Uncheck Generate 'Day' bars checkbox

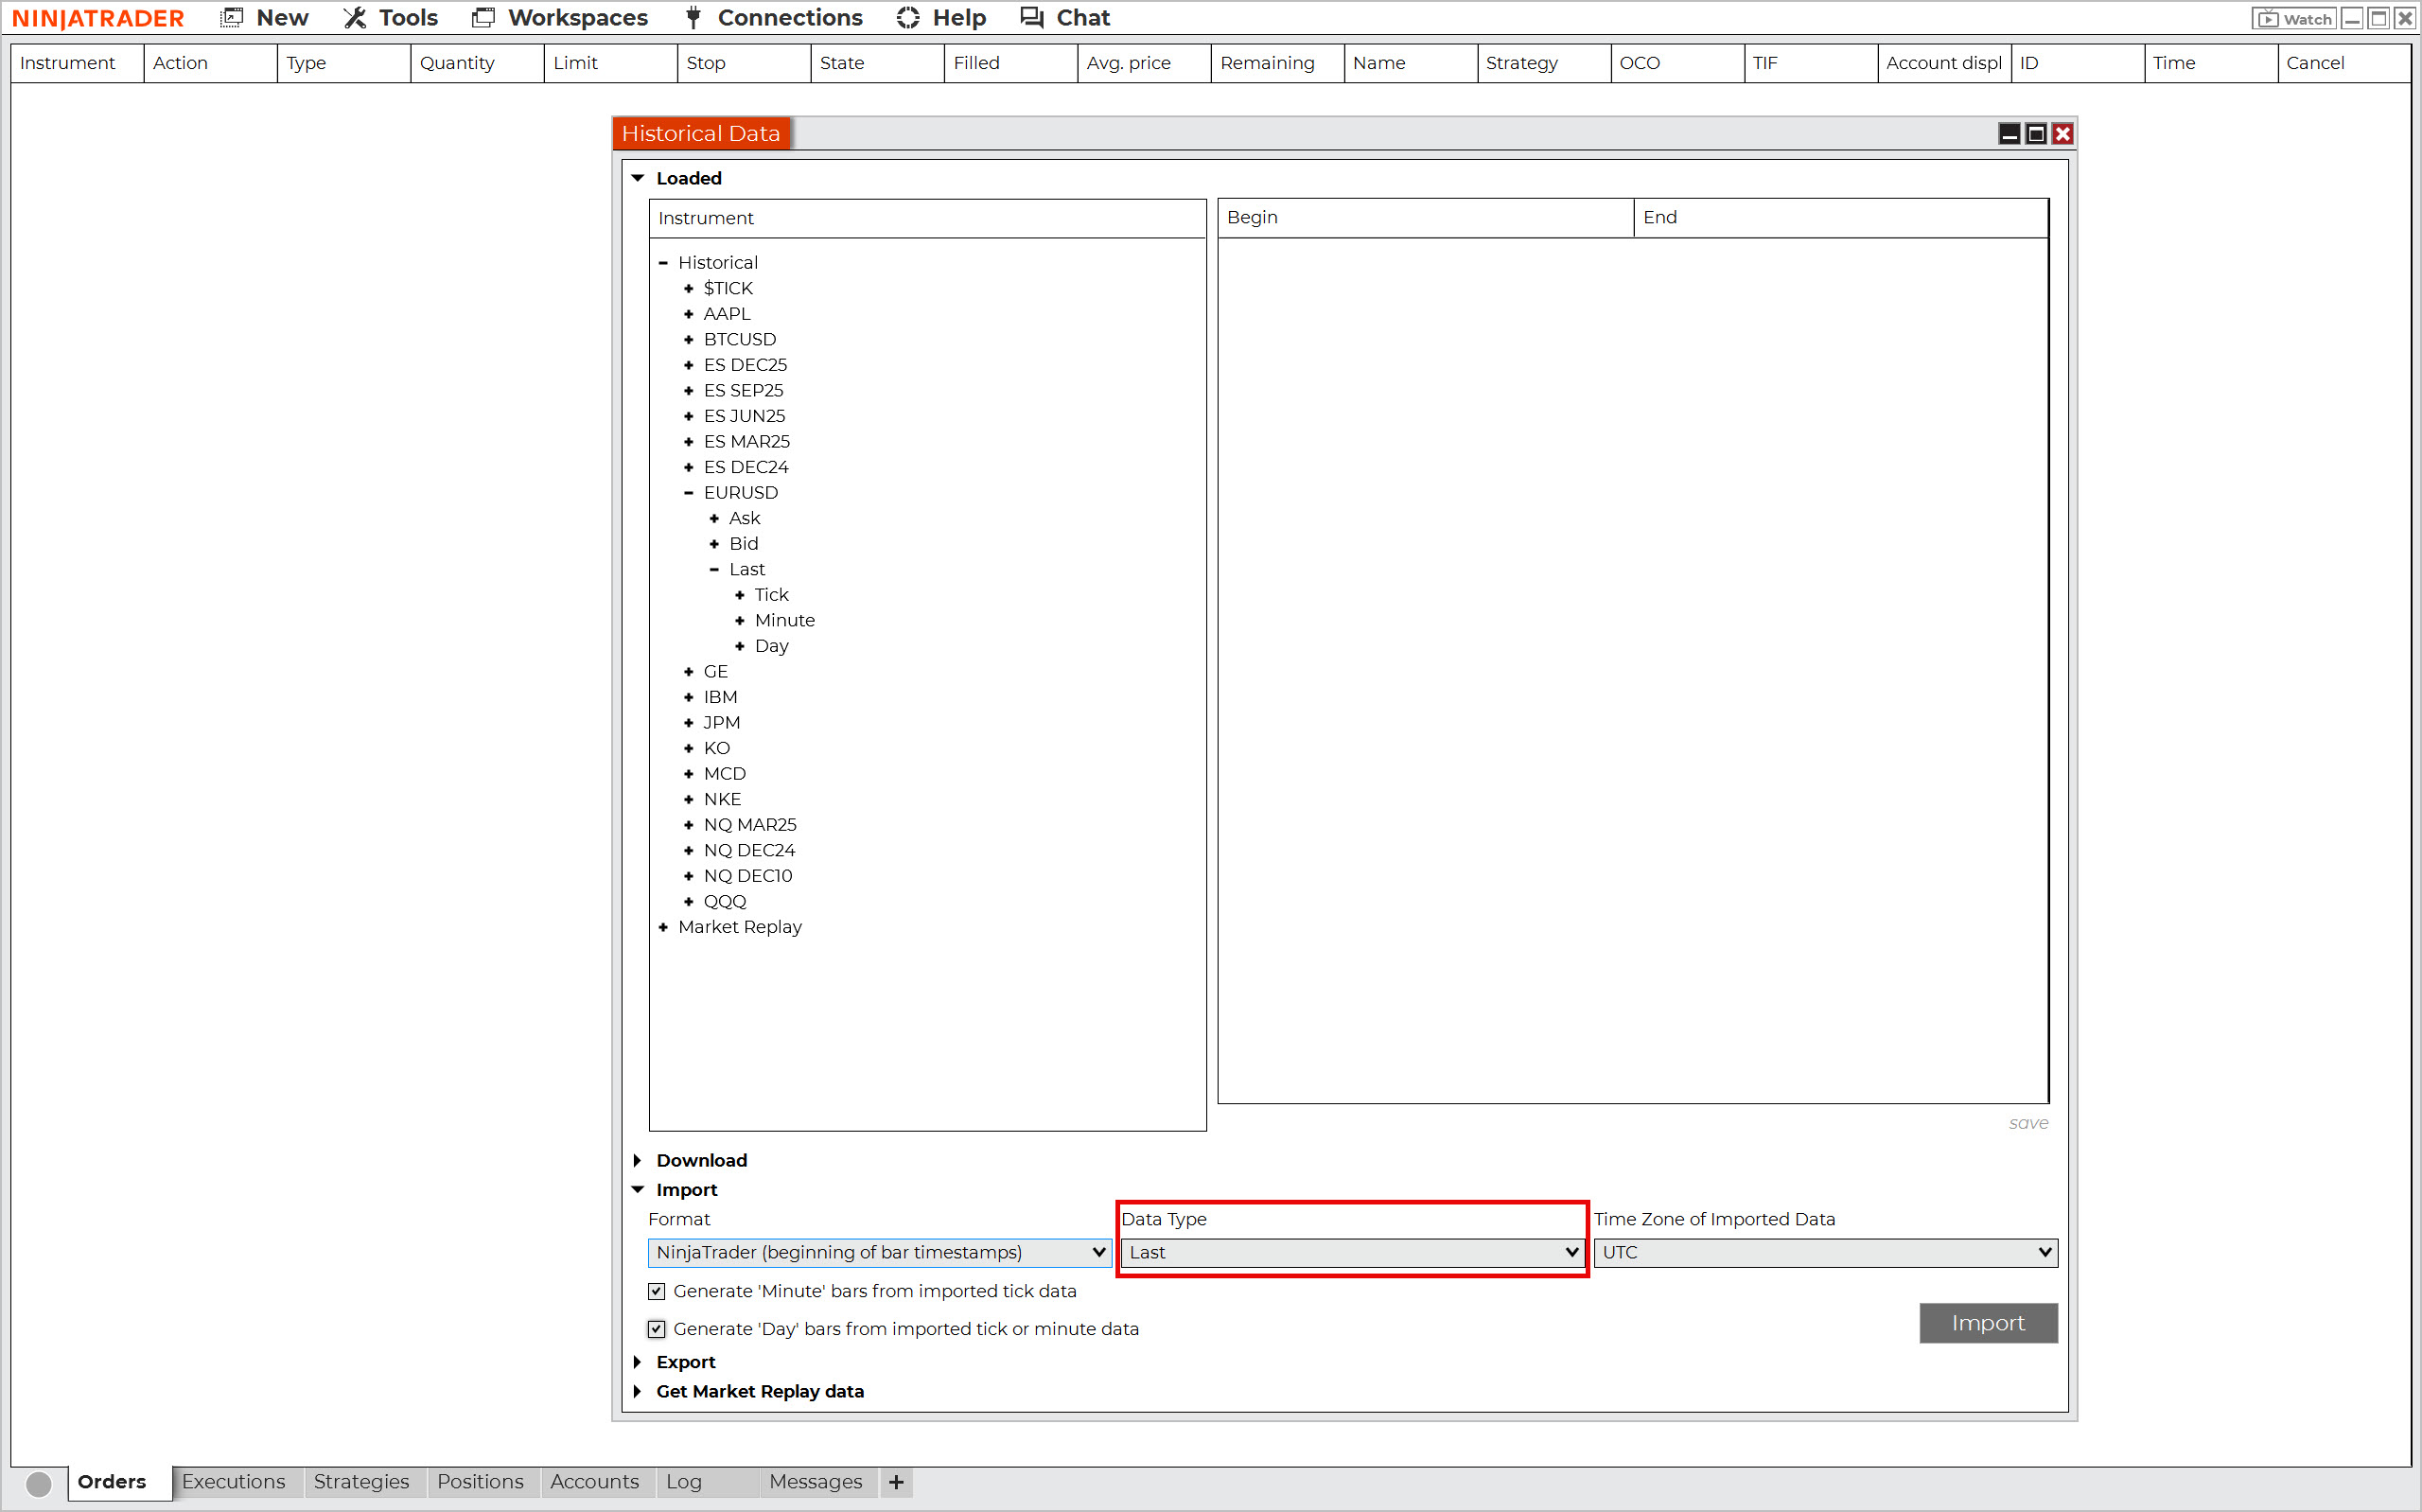point(657,1329)
